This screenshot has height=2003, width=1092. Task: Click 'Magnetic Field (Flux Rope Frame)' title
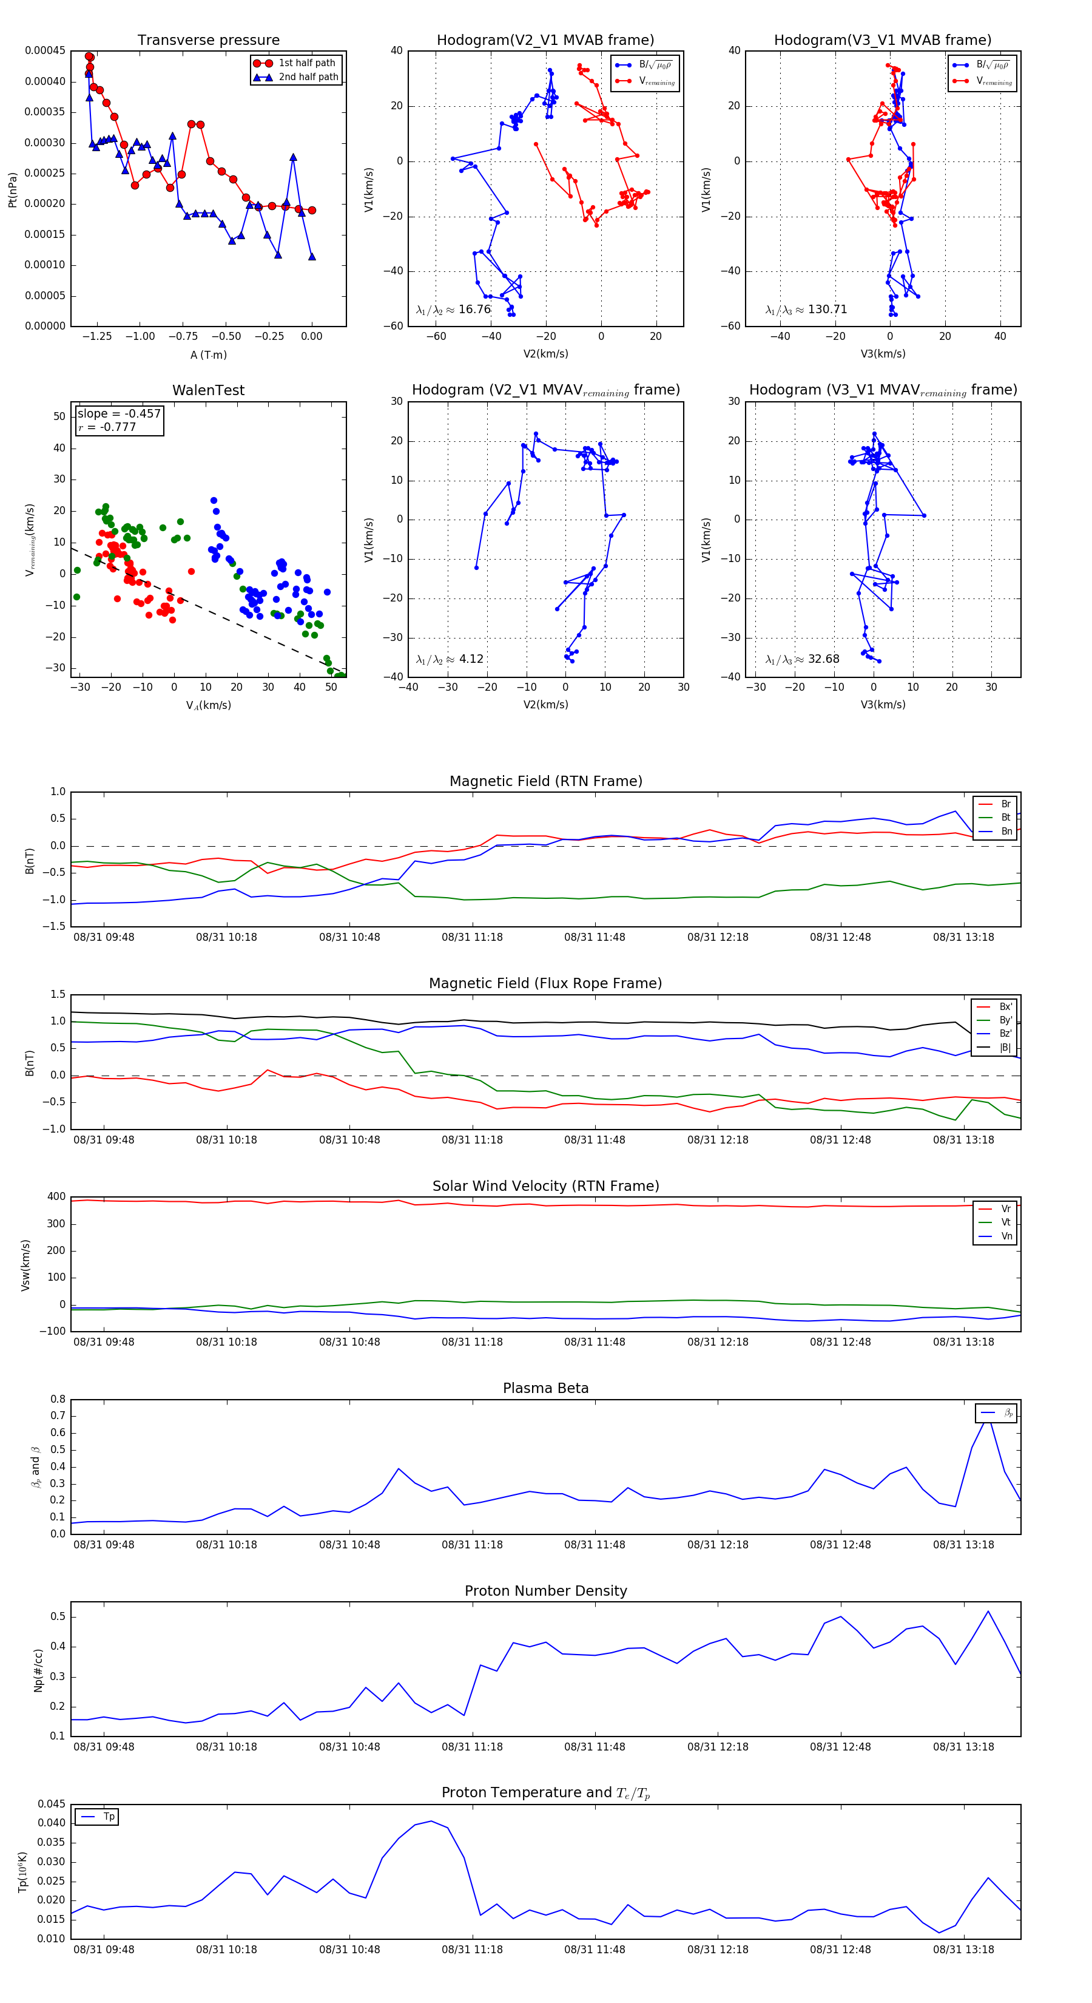(545, 984)
